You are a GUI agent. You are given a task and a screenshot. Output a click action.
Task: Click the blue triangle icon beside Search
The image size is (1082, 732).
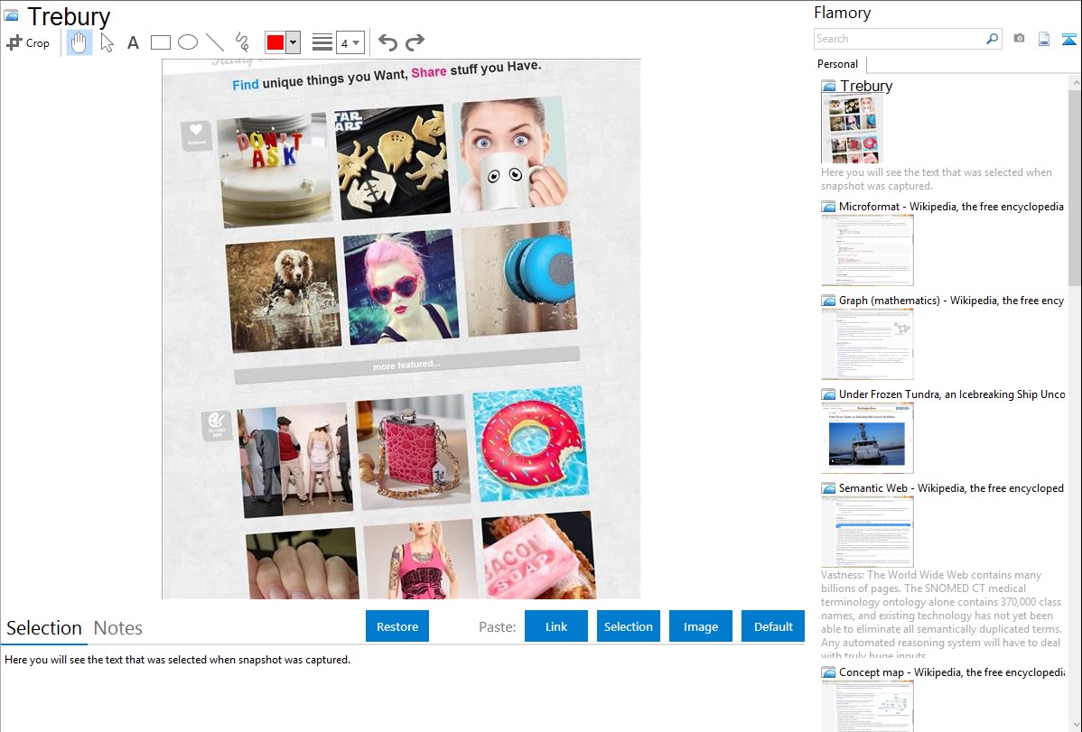coord(1068,39)
